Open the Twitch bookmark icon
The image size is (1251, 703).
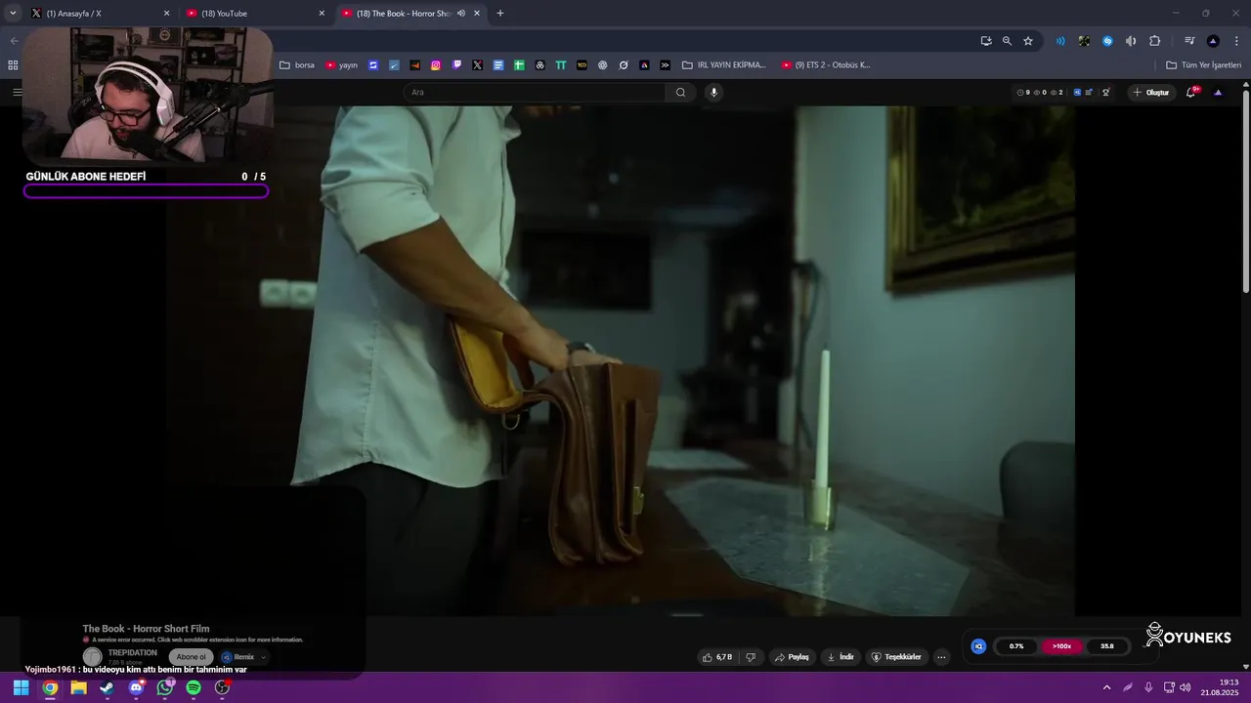point(456,65)
